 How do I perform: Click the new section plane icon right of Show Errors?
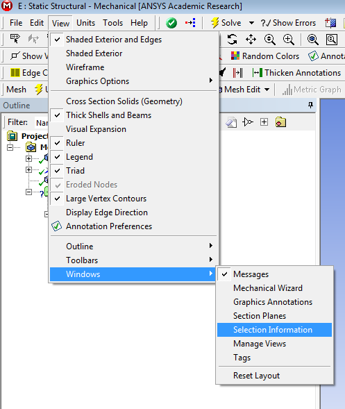click(x=330, y=23)
